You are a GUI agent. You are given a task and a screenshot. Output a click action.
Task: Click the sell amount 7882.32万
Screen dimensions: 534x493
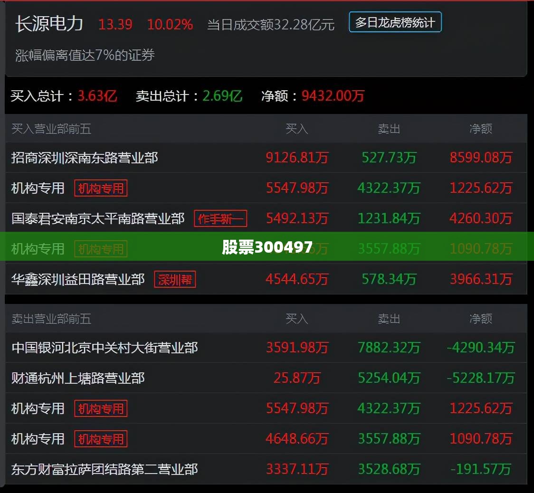click(x=389, y=348)
